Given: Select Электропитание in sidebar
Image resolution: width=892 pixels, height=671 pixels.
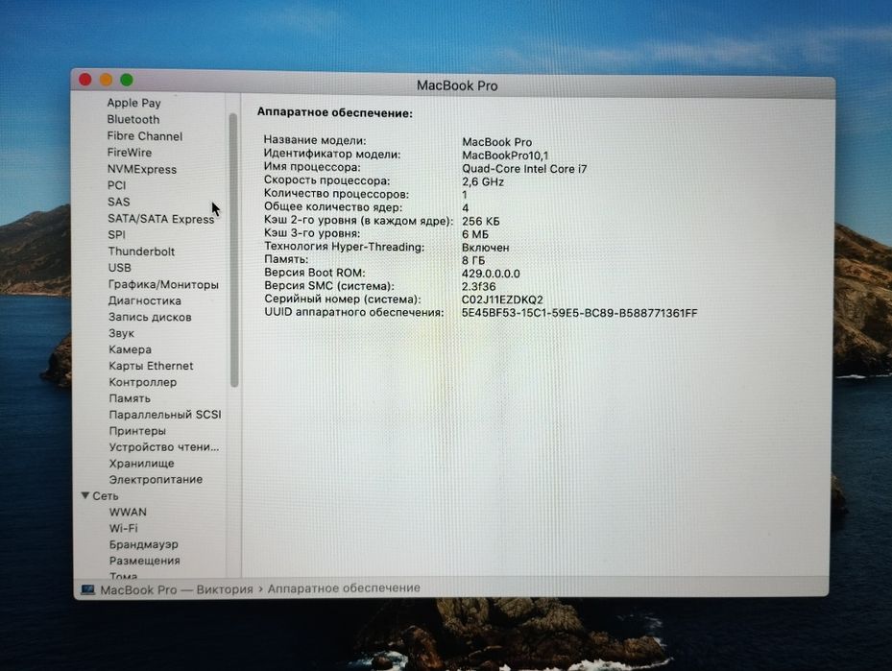Looking at the screenshot, I should pos(156,479).
